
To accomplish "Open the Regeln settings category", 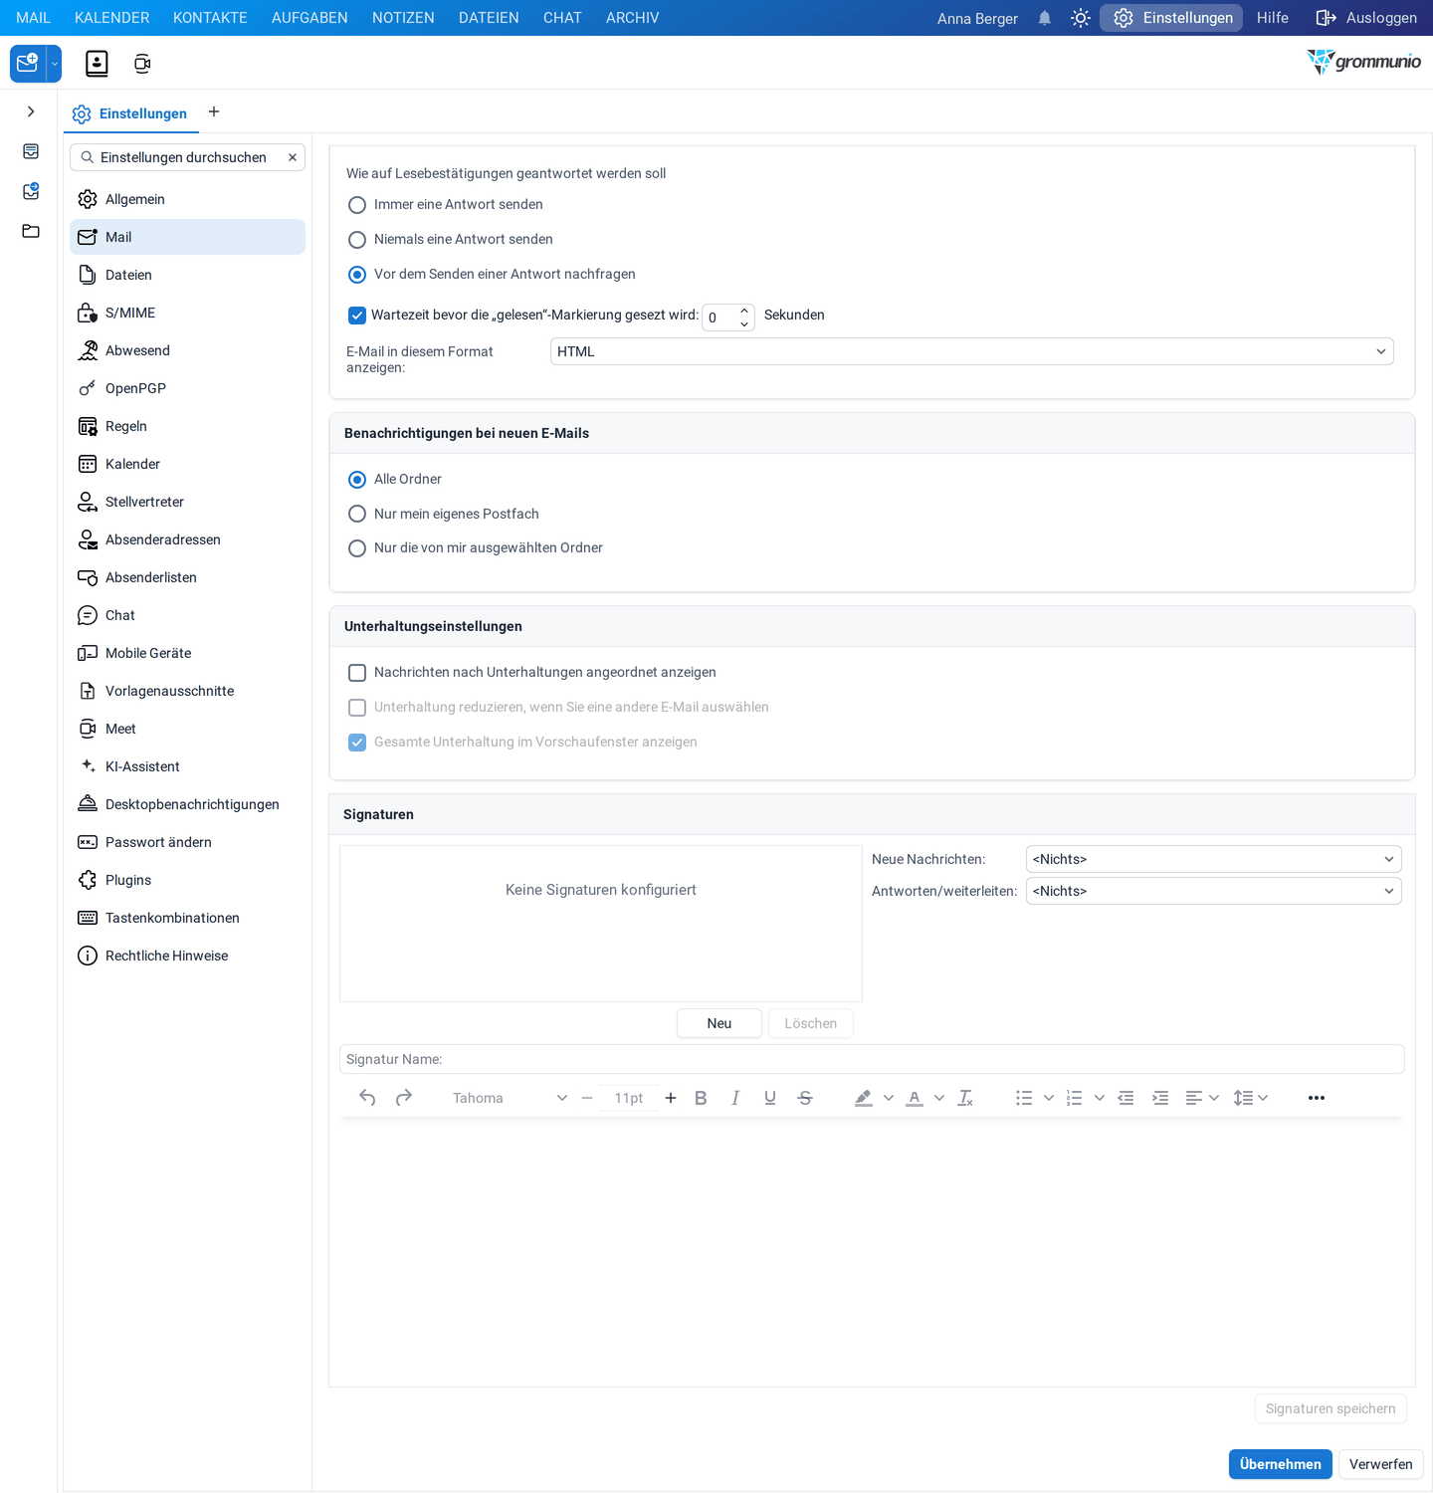I will tap(187, 426).
